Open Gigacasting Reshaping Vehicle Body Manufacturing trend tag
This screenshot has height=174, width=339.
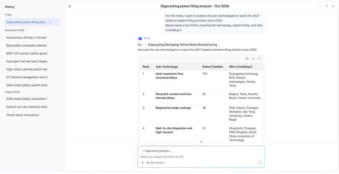[x=181, y=45]
